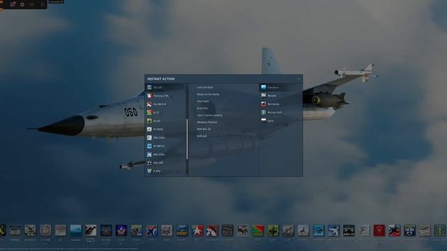The width and height of the screenshot is (447, 251).
Task: Open the blue tile with white airliner
Action: [x=334, y=230]
